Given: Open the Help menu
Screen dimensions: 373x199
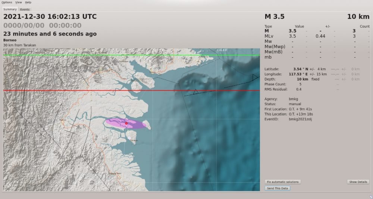Looking at the screenshot, I should 28,2.
